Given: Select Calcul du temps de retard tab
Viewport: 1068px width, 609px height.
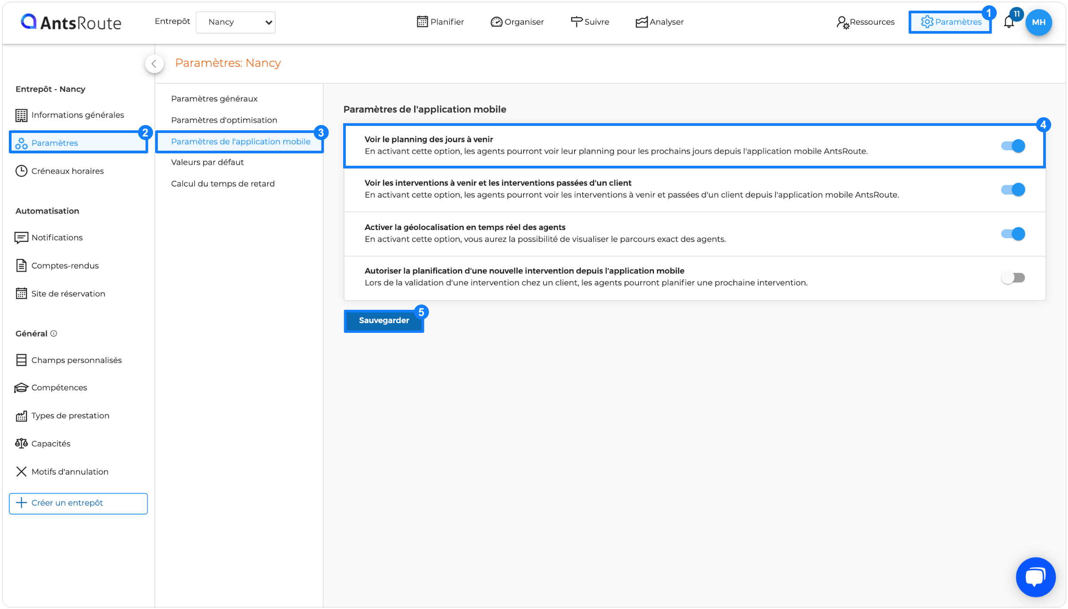Looking at the screenshot, I should point(223,183).
